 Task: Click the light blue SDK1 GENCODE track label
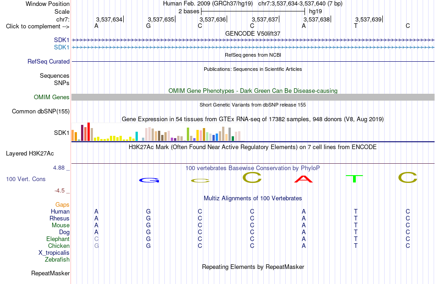click(x=62, y=48)
